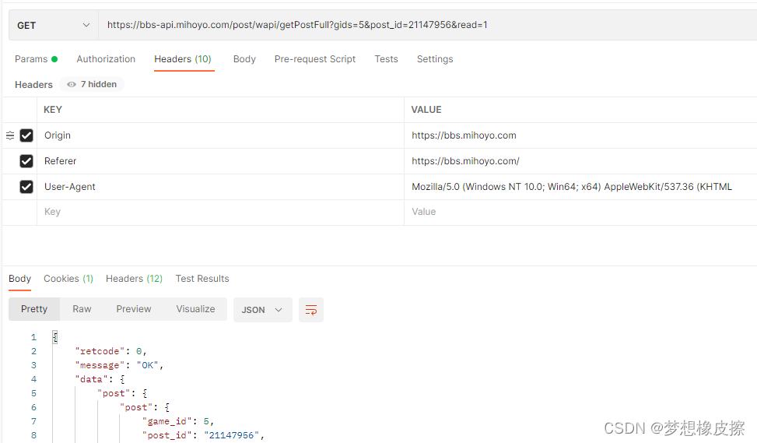Open the Authorization tab
Image resolution: width=757 pixels, height=443 pixels.
coord(106,59)
